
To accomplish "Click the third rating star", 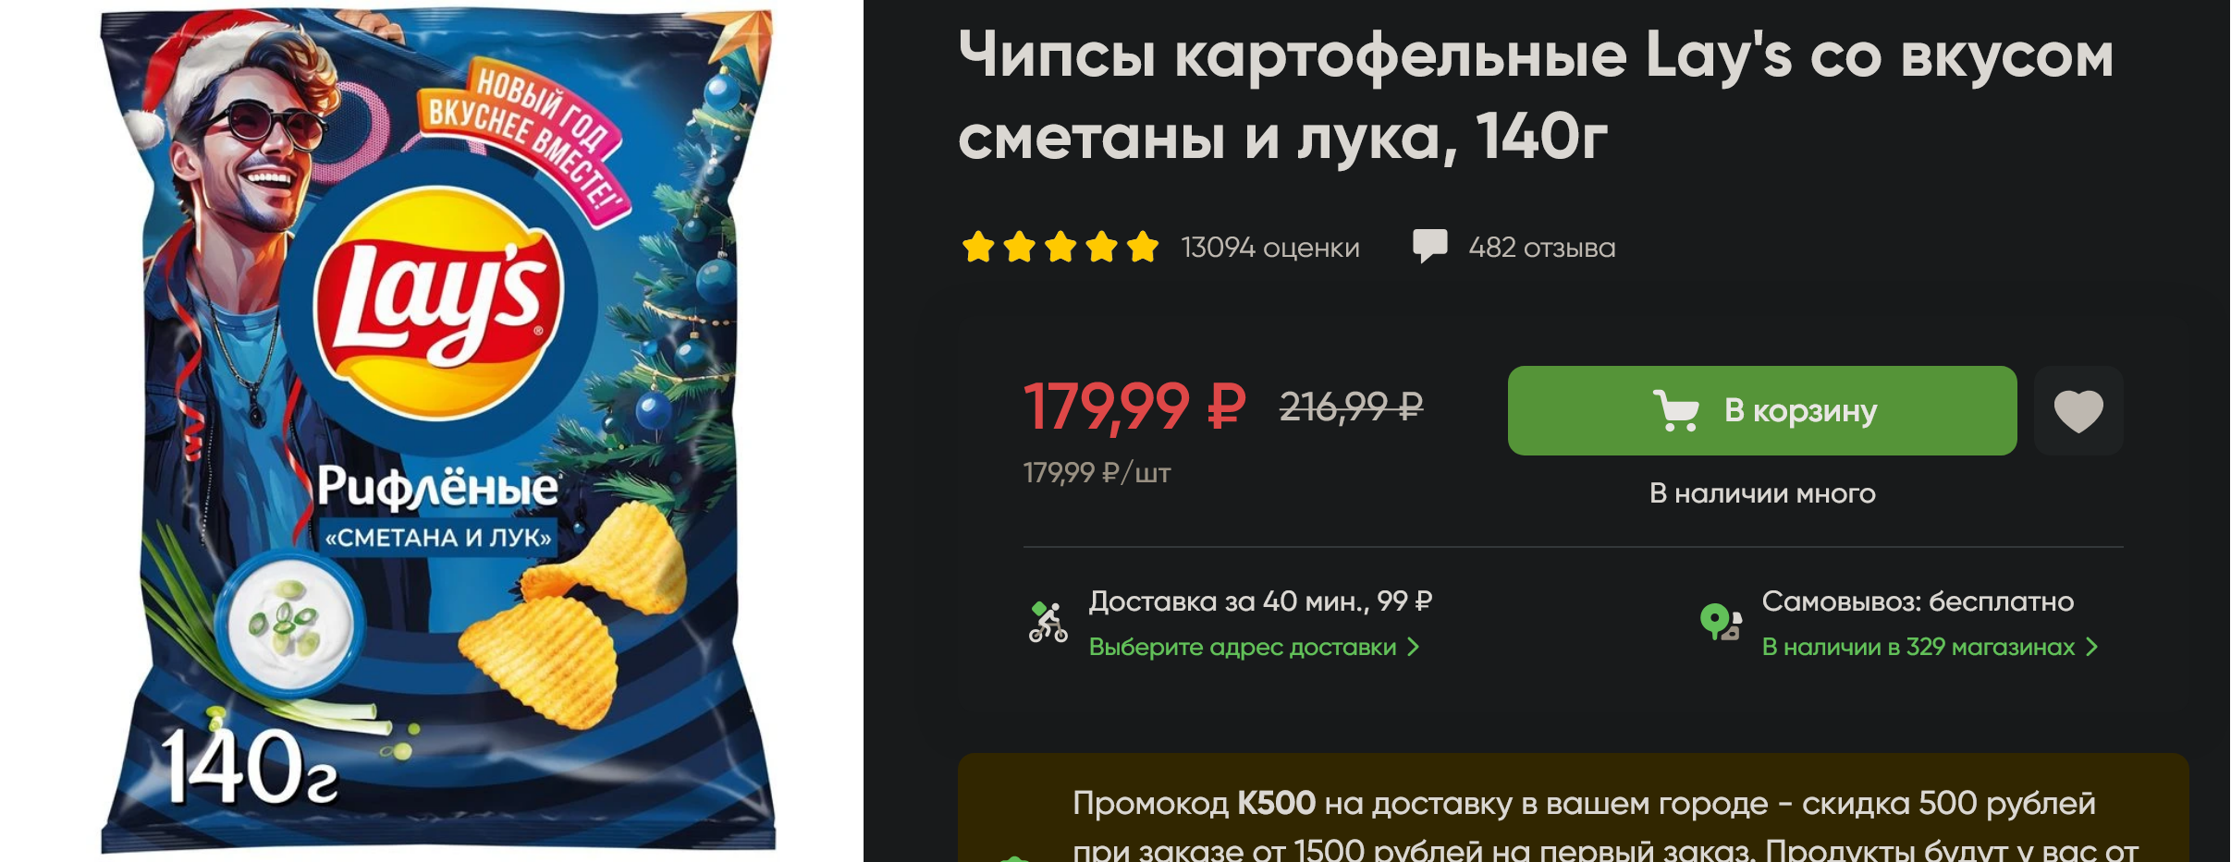I will [x=1060, y=247].
